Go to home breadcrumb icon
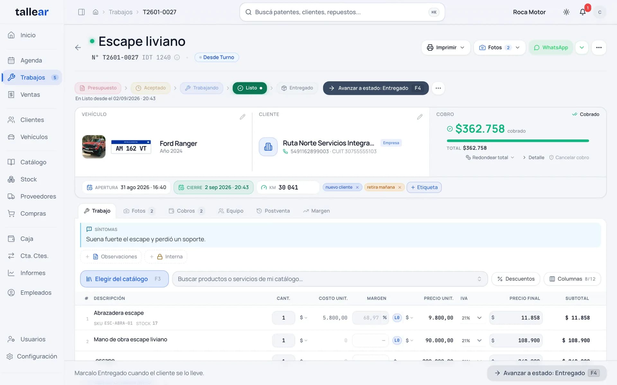617x385 pixels. (x=95, y=12)
